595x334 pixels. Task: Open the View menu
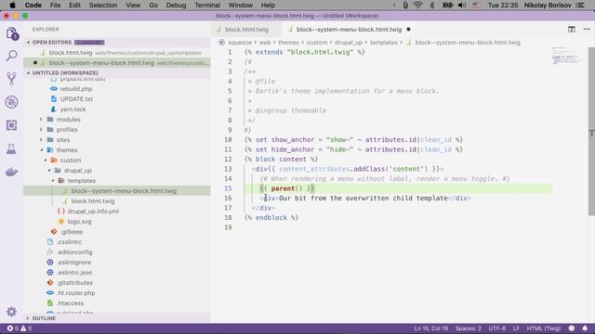point(133,5)
